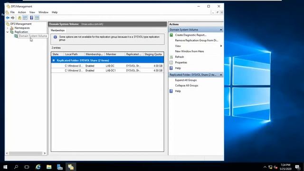Collapse the Replicated Folder: SYSVOL Share group
This screenshot has width=304, height=171.
54,60
